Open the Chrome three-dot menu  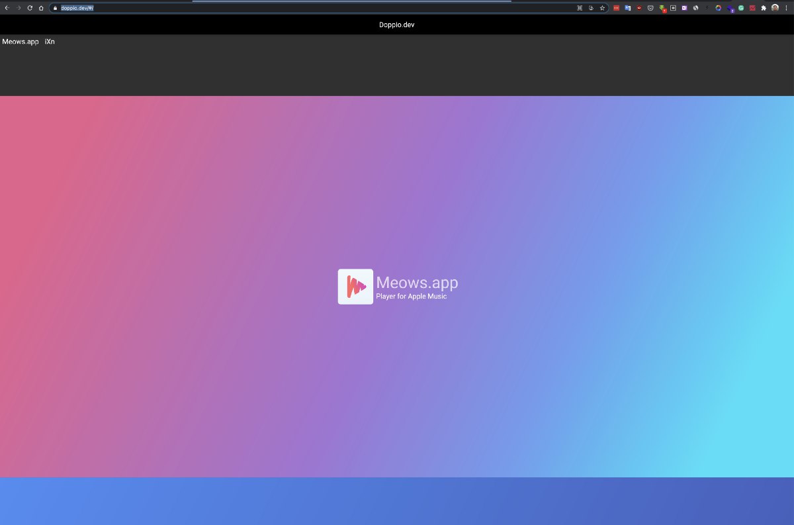pos(786,8)
